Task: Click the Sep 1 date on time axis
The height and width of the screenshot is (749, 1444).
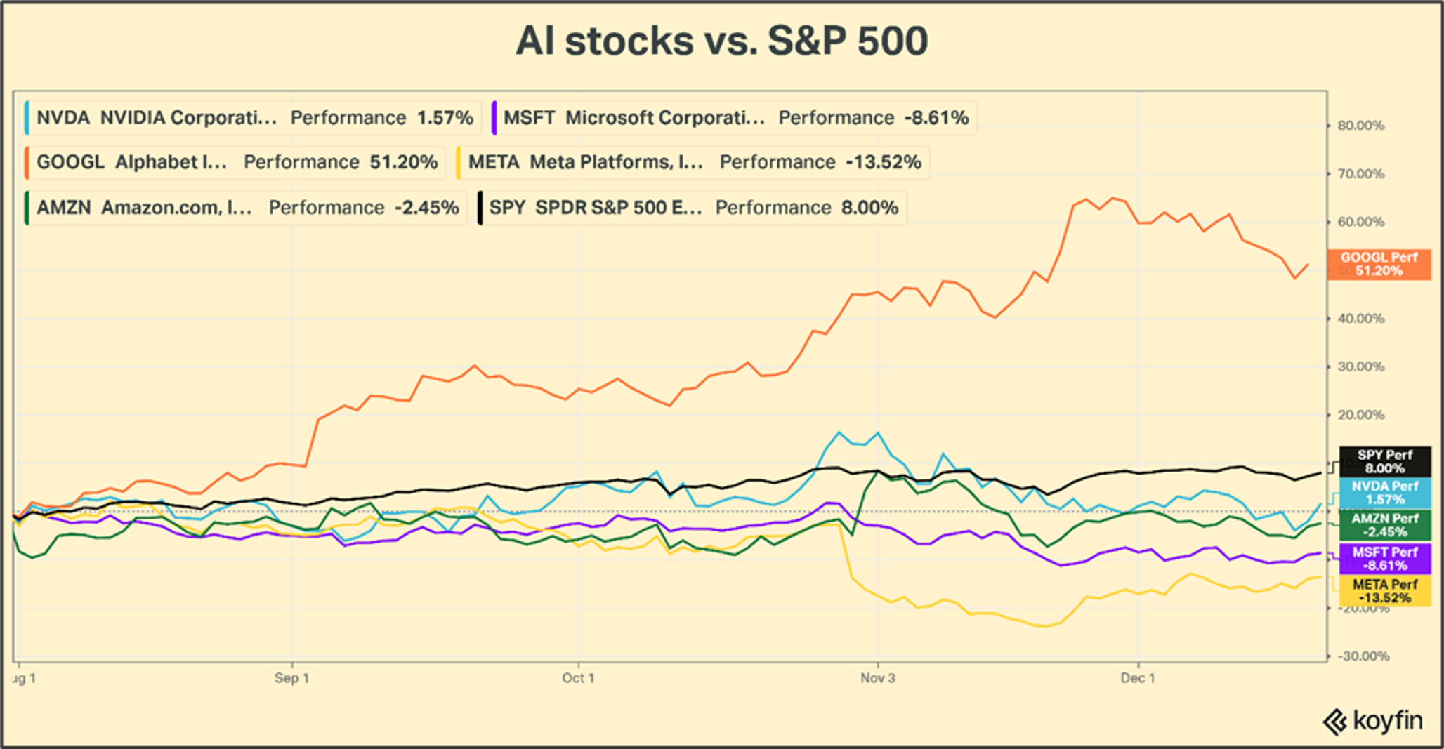Action: click(291, 678)
